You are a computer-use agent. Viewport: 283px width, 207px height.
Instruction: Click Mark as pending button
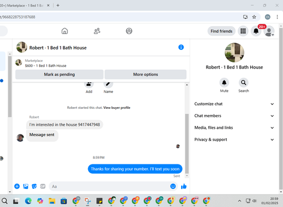pos(59,74)
